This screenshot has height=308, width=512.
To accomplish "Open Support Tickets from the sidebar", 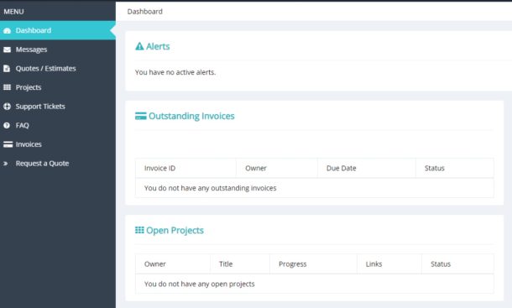I will [58, 106].
